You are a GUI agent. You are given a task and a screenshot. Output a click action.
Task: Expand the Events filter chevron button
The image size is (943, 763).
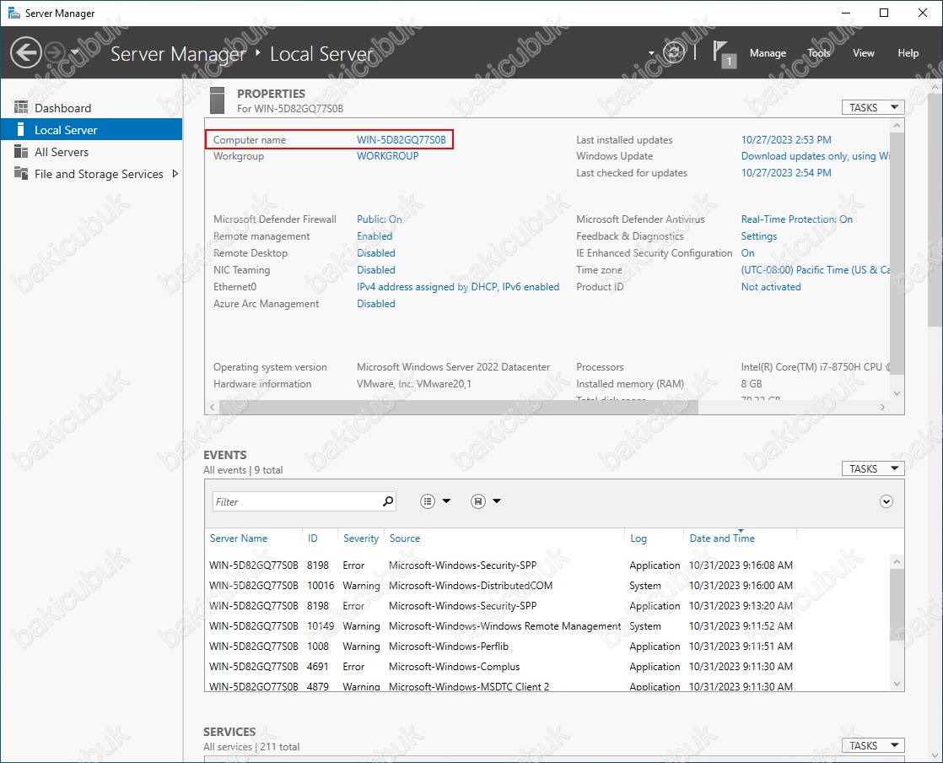point(886,501)
